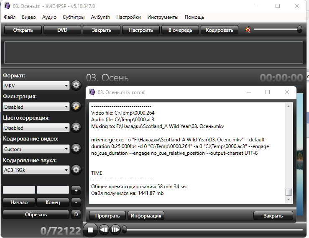Click the Открыть button
The image size is (309, 238).
pyautogui.click(x=23, y=30)
